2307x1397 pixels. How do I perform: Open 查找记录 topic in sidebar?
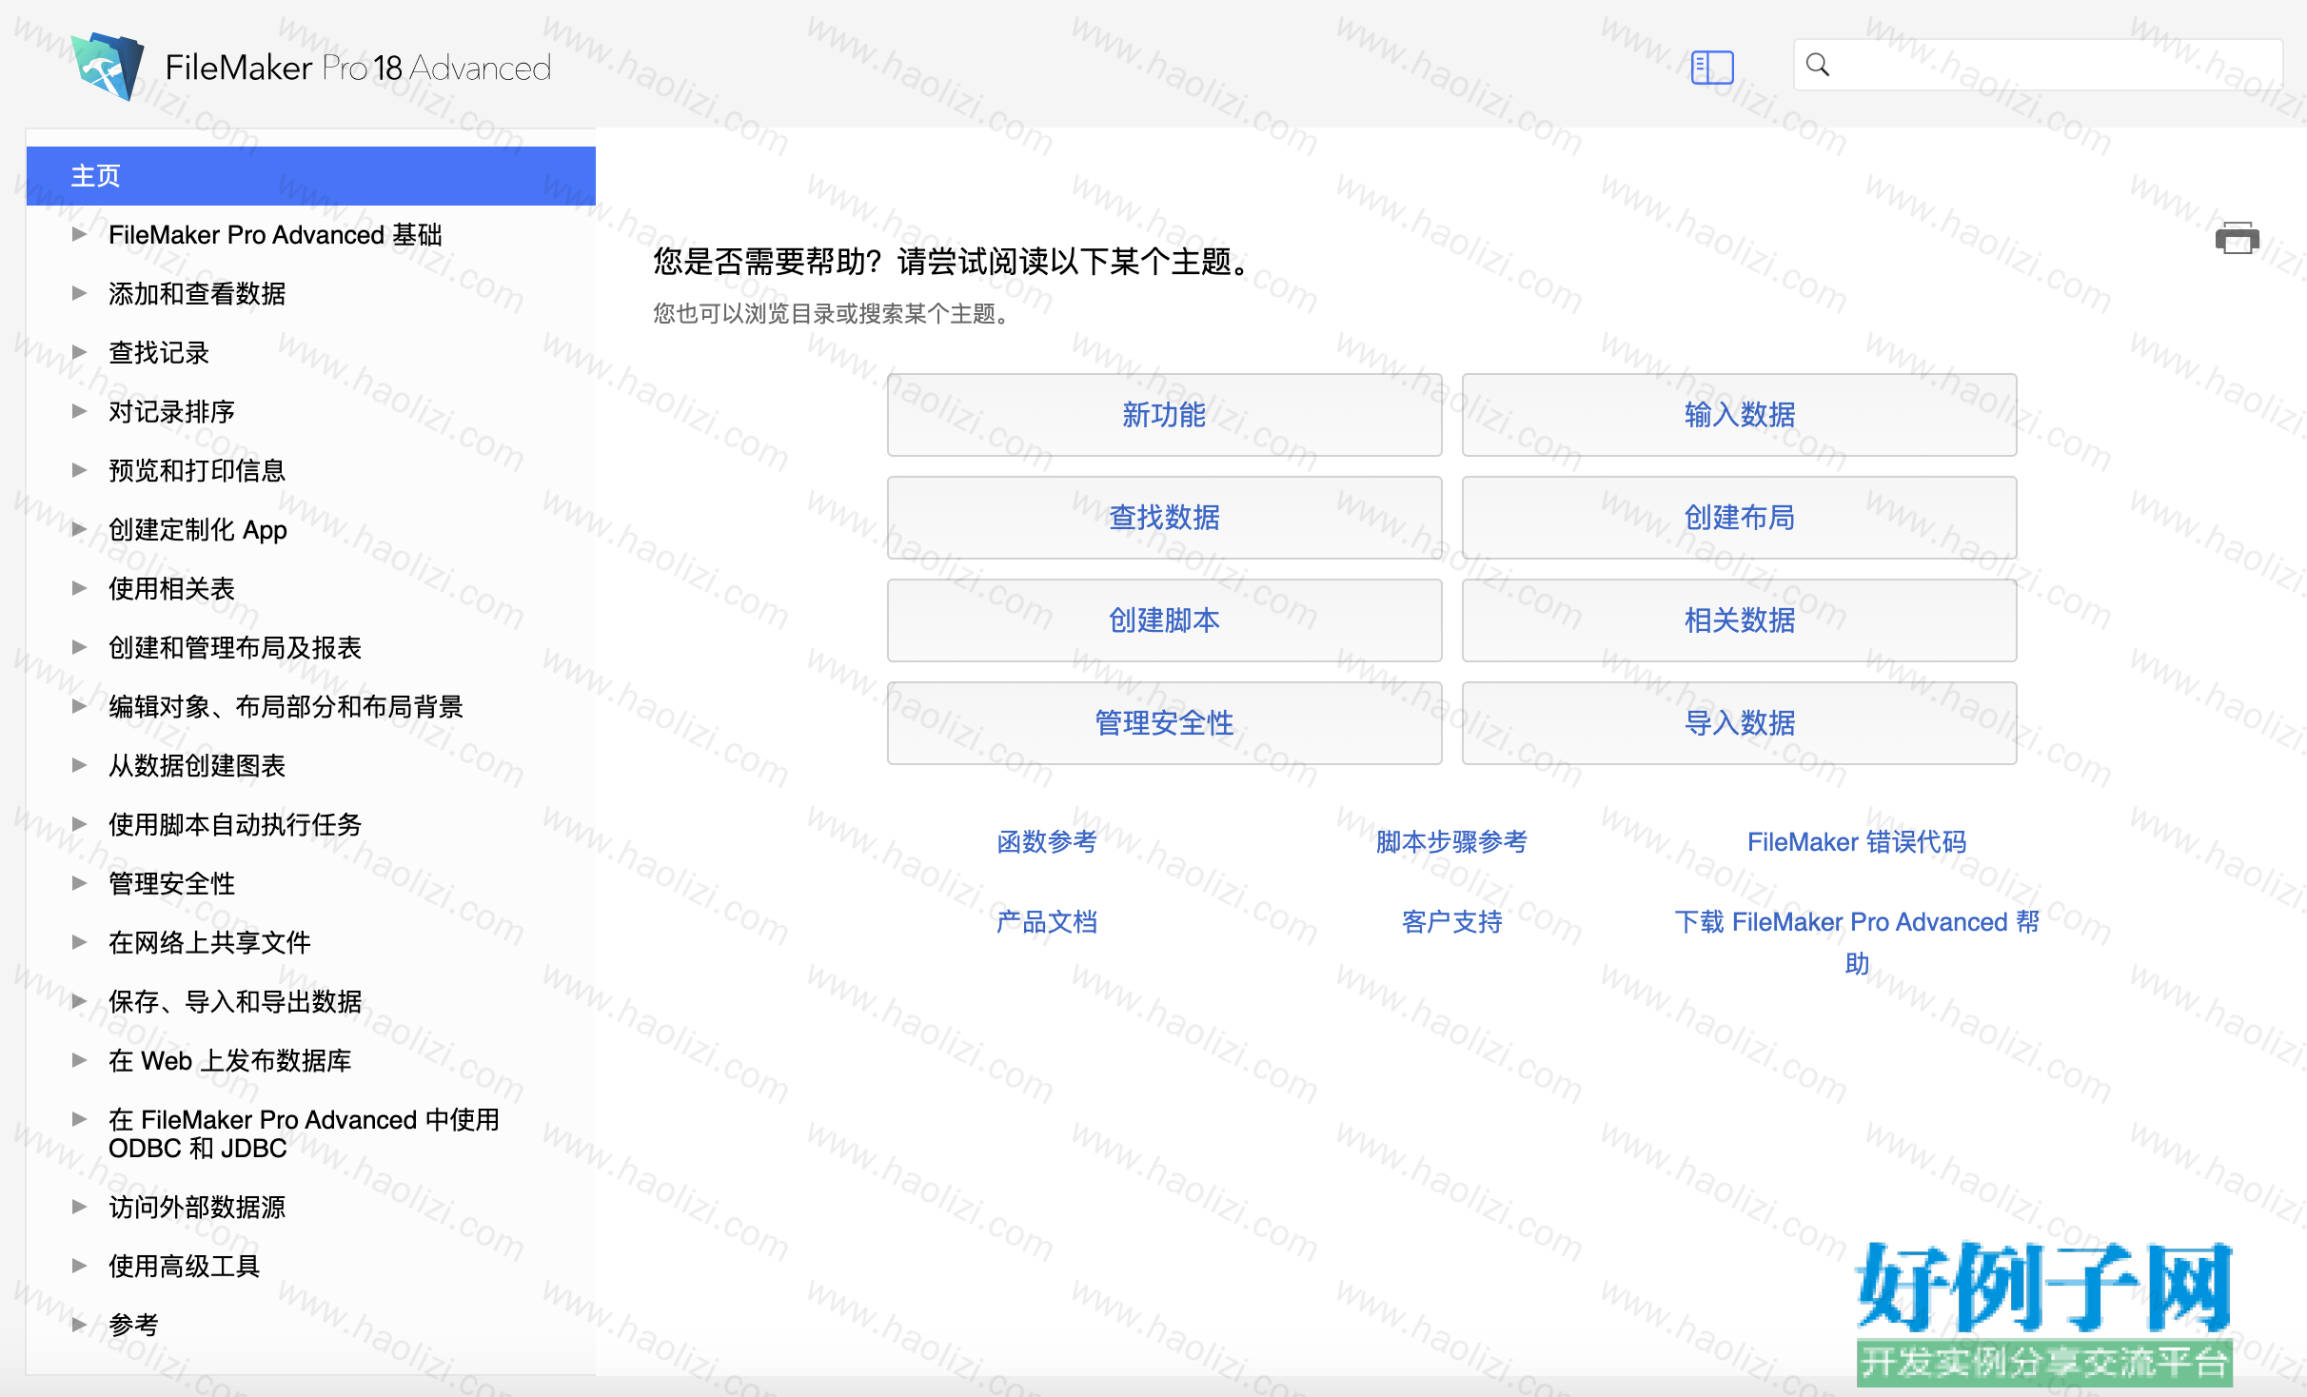[x=159, y=353]
